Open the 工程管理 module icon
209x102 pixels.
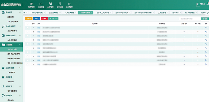coord(50,4)
